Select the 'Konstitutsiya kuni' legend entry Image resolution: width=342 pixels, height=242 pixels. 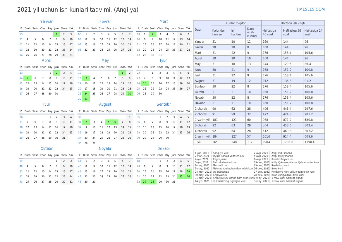[282, 159]
